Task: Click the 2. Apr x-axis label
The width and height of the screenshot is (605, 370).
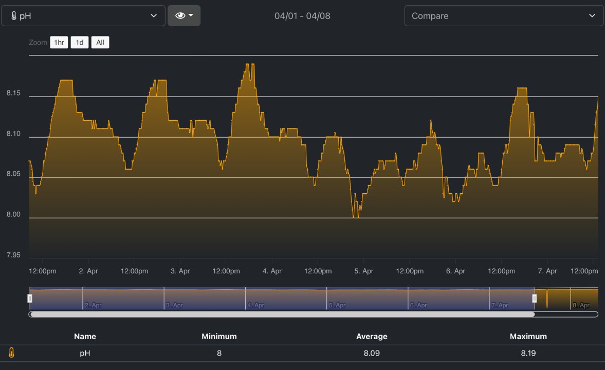Action: pos(88,271)
